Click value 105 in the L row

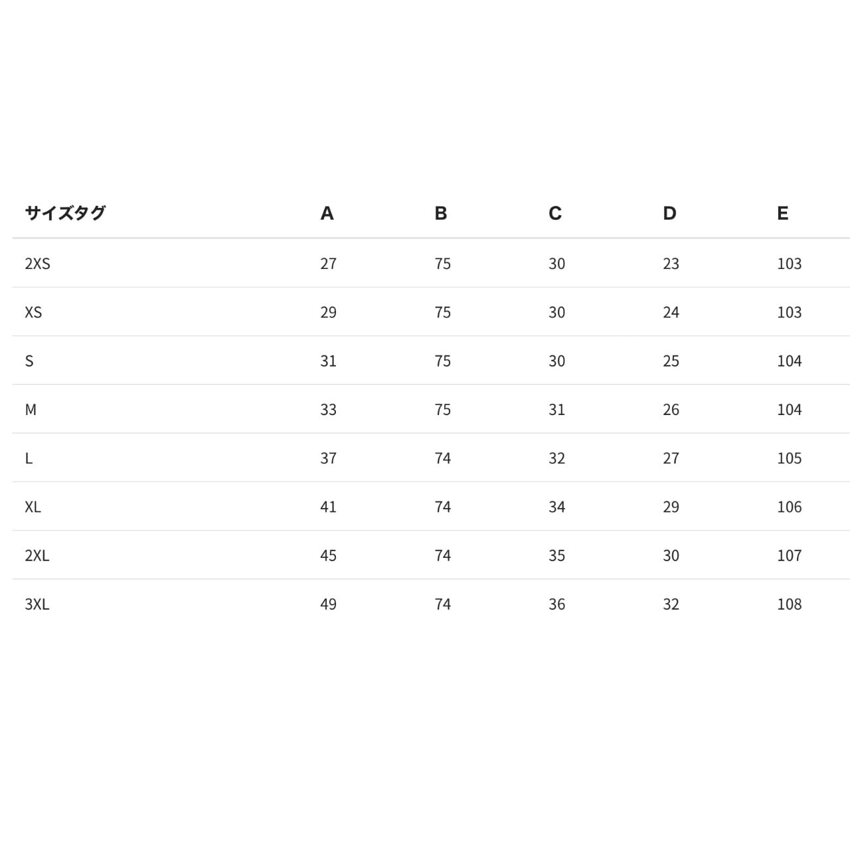click(789, 458)
